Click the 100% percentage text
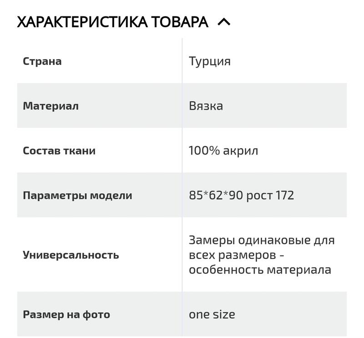This screenshot has width=364, height=338. tap(204, 150)
